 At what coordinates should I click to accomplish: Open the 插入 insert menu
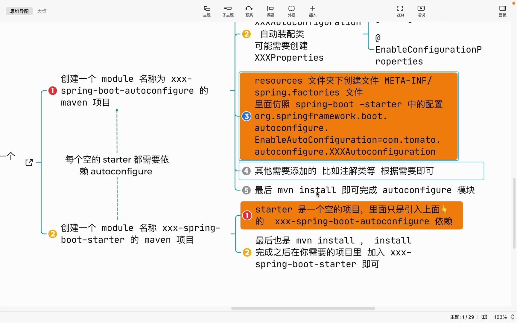pos(313,11)
